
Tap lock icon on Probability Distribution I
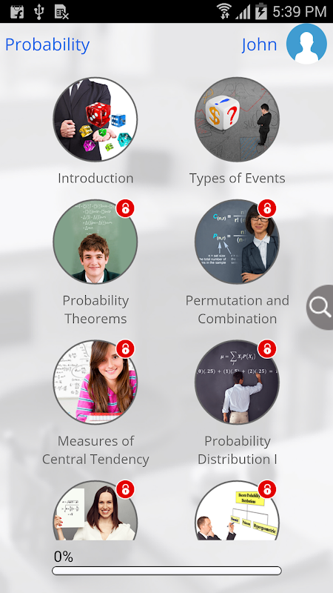[x=267, y=348]
